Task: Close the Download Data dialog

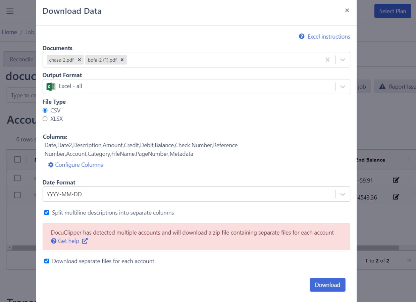Action: click(347, 10)
